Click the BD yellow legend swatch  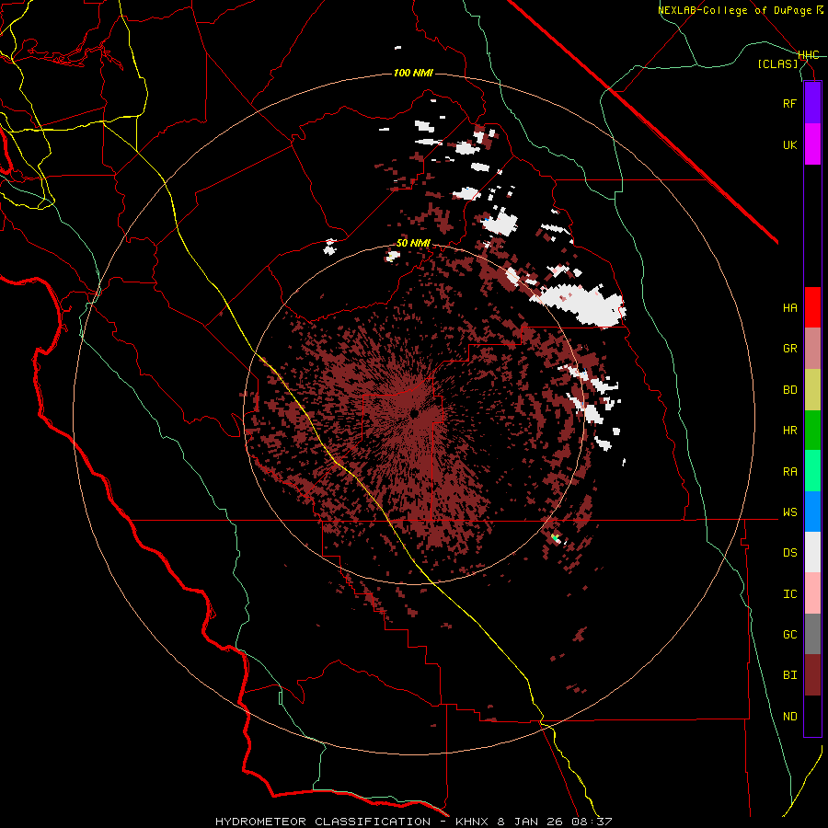pyautogui.click(x=812, y=389)
